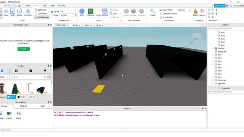Click the Toolbox search magnifier icon
This screenshot has height=137, width=244.
point(45,77)
